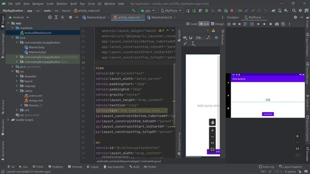The height and width of the screenshot is (174, 310).
Task: Click purple NAVIGATE button in emulator
Action: [x=268, y=114]
